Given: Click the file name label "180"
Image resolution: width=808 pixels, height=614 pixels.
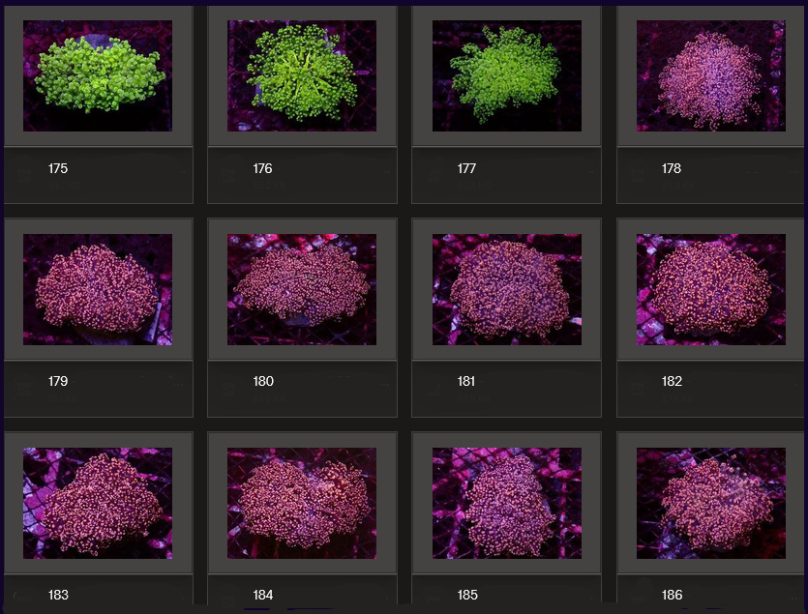Looking at the screenshot, I should 263,381.
